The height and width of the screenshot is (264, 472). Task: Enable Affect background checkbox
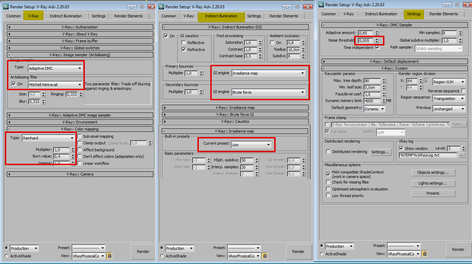[x=80, y=150]
